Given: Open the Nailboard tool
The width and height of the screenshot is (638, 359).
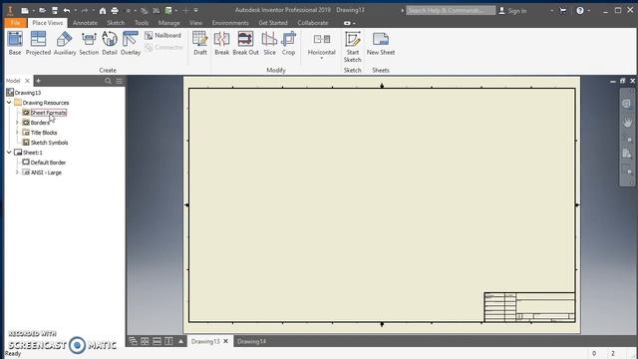Looking at the screenshot, I should (x=162, y=36).
